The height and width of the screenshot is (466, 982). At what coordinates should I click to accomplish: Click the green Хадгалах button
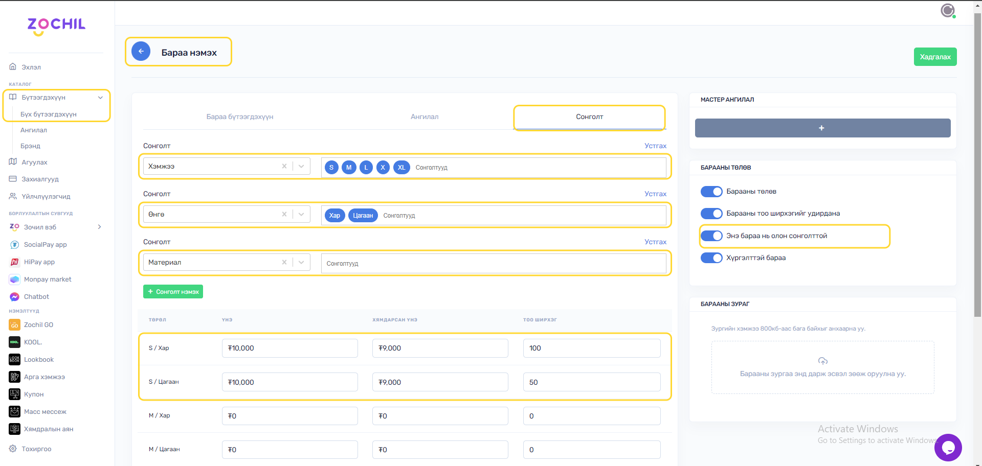click(x=935, y=57)
